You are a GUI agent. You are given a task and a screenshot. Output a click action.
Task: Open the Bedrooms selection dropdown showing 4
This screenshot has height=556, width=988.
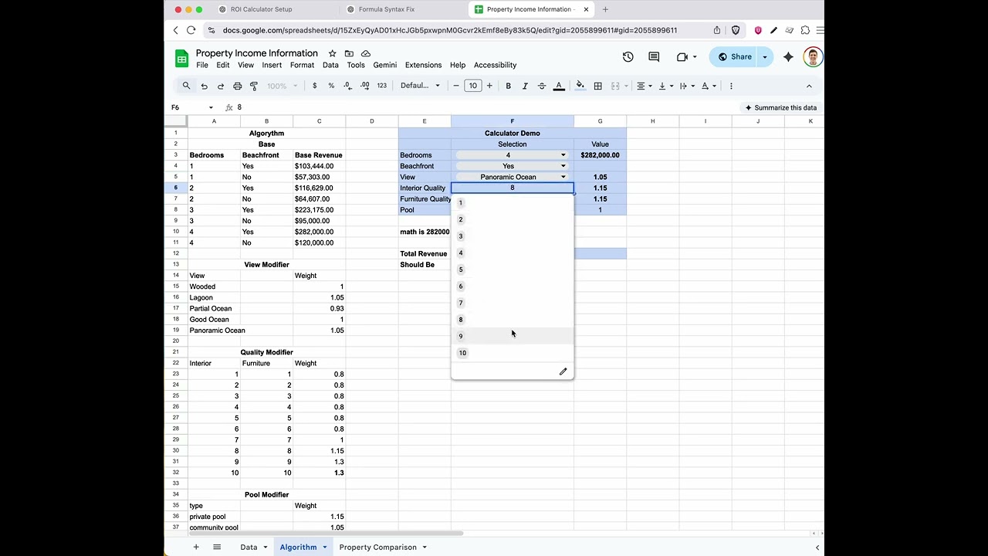(x=512, y=155)
